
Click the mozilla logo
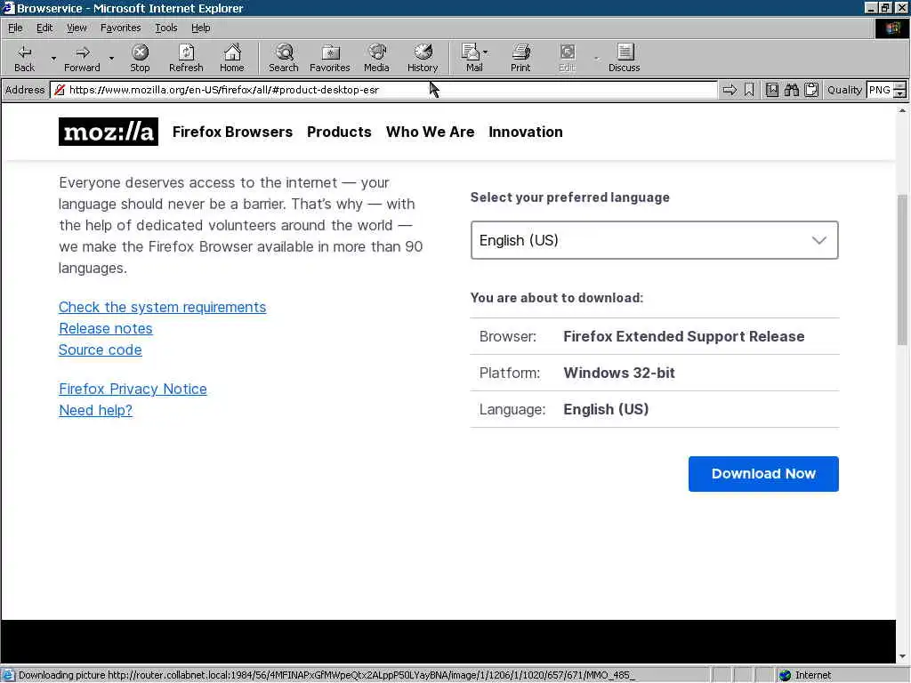108,132
